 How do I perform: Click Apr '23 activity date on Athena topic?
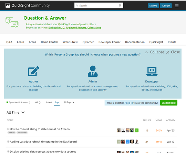click(170, 131)
